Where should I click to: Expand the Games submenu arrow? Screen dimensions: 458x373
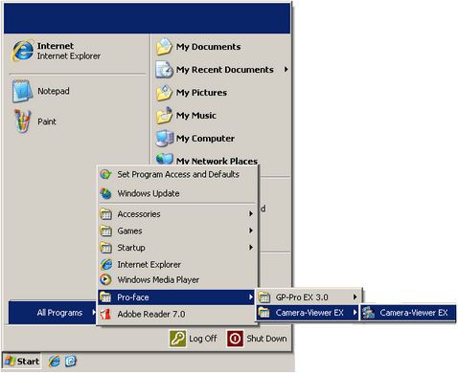click(x=251, y=230)
